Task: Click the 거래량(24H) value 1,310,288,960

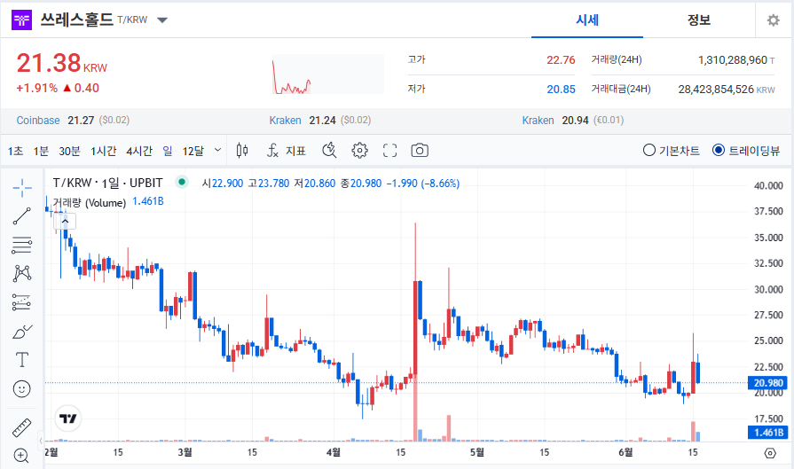Action: pyautogui.click(x=732, y=60)
